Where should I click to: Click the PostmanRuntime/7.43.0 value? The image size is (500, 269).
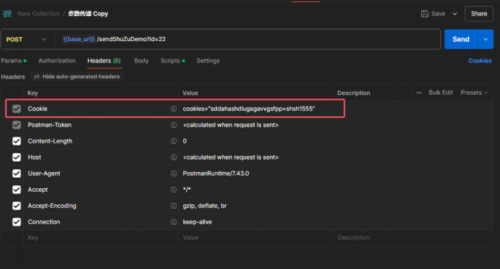click(216, 173)
